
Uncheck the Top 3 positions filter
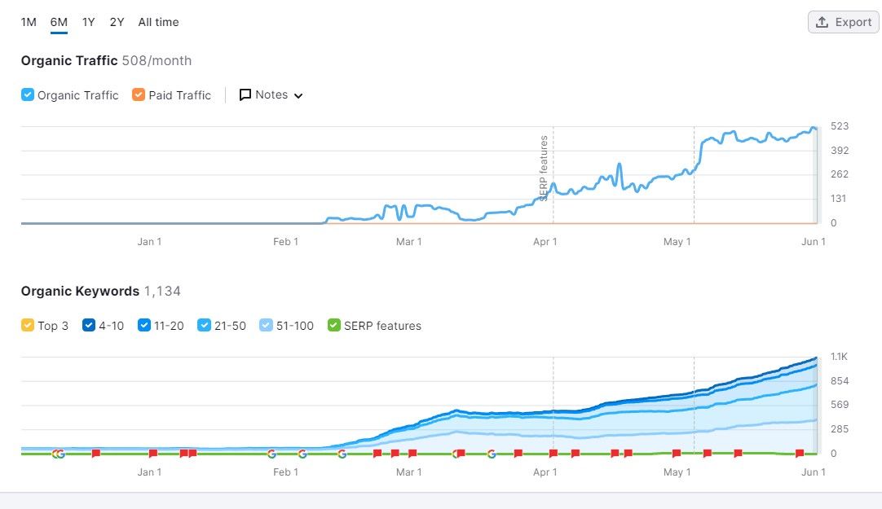[x=26, y=325]
